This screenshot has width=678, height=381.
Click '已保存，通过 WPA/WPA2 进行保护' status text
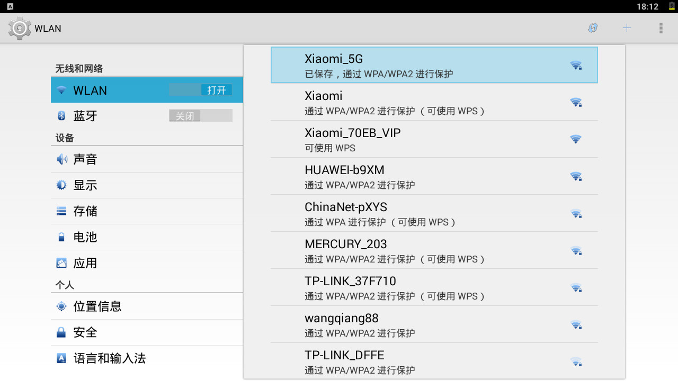(379, 74)
